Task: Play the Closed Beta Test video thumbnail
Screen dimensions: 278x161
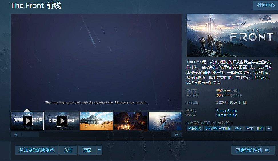Action: (62, 121)
